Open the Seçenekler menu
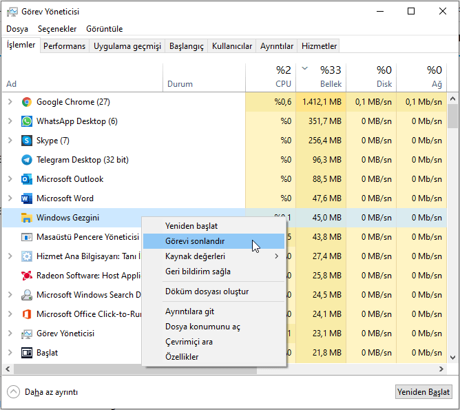Viewport: 460px width, 410px height. [x=57, y=29]
